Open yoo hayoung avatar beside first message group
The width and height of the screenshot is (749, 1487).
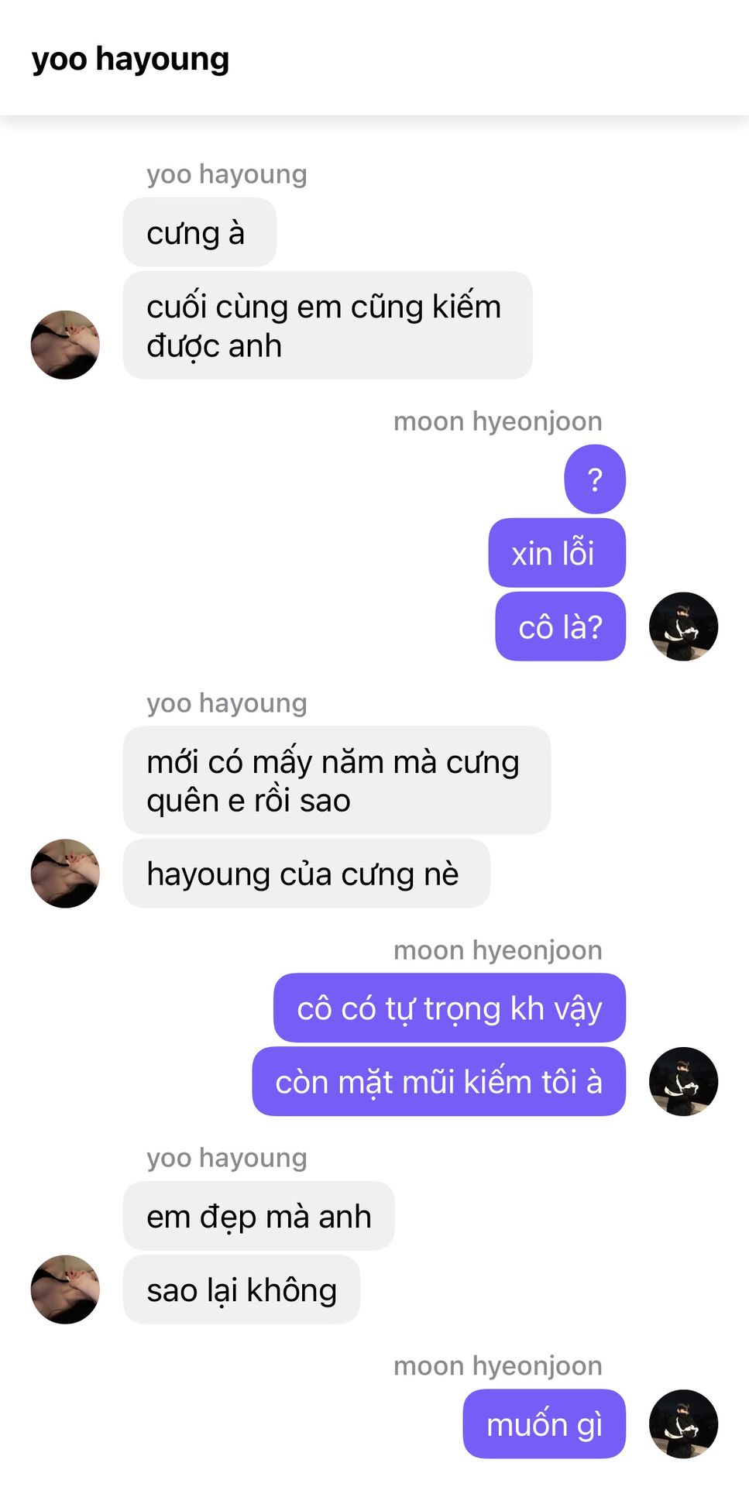(65, 345)
